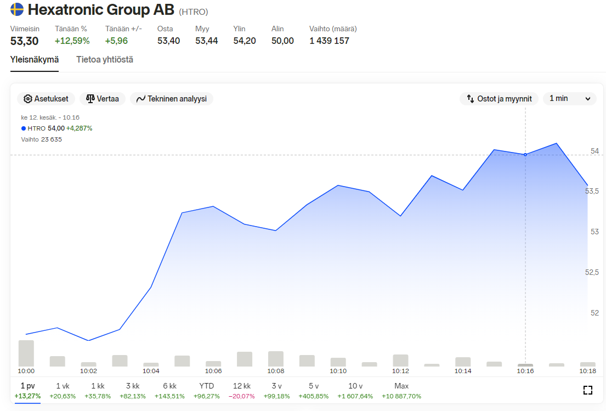Click the 53 price axis label
606x411 pixels.
point(595,232)
